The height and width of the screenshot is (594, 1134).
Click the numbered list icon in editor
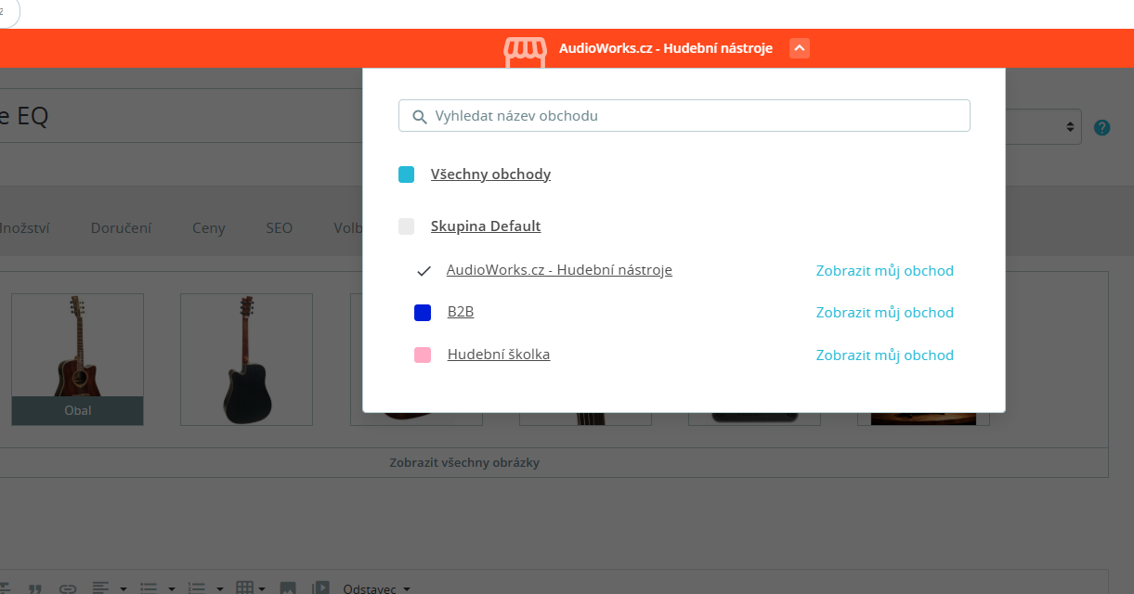197,588
